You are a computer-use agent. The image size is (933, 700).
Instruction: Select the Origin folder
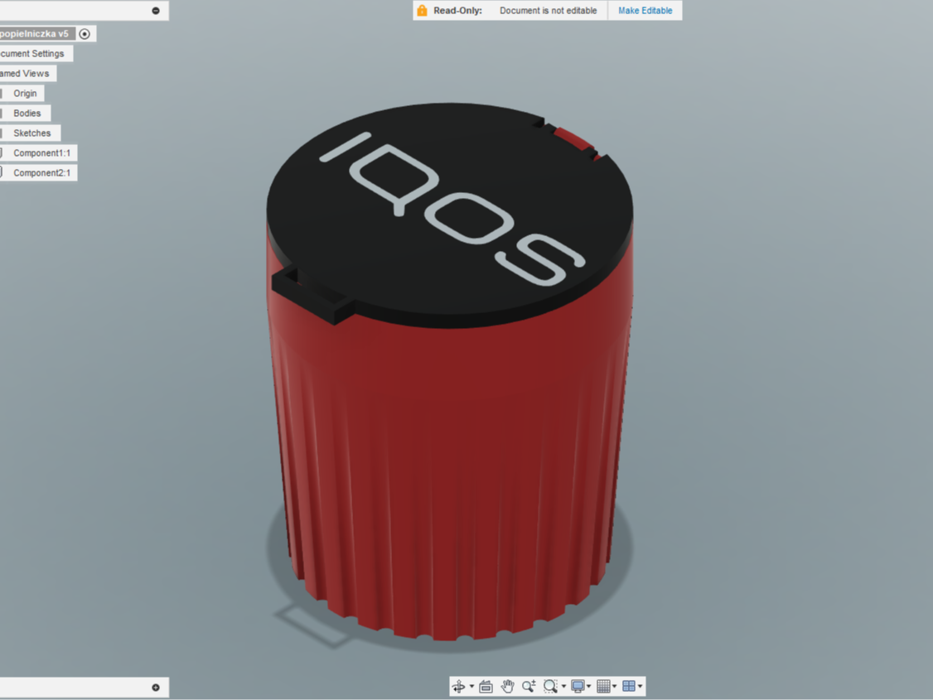click(25, 94)
